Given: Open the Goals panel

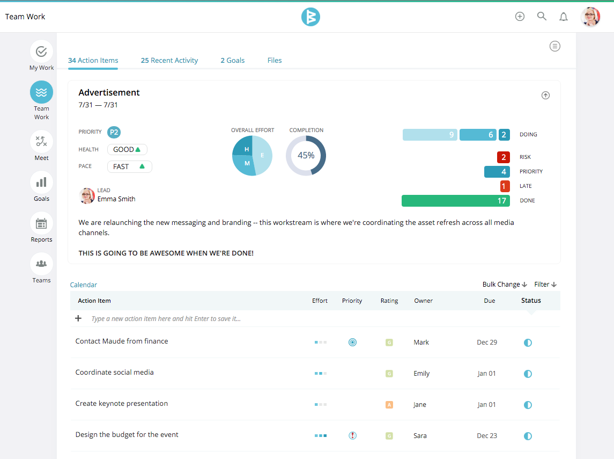Looking at the screenshot, I should point(41,183).
